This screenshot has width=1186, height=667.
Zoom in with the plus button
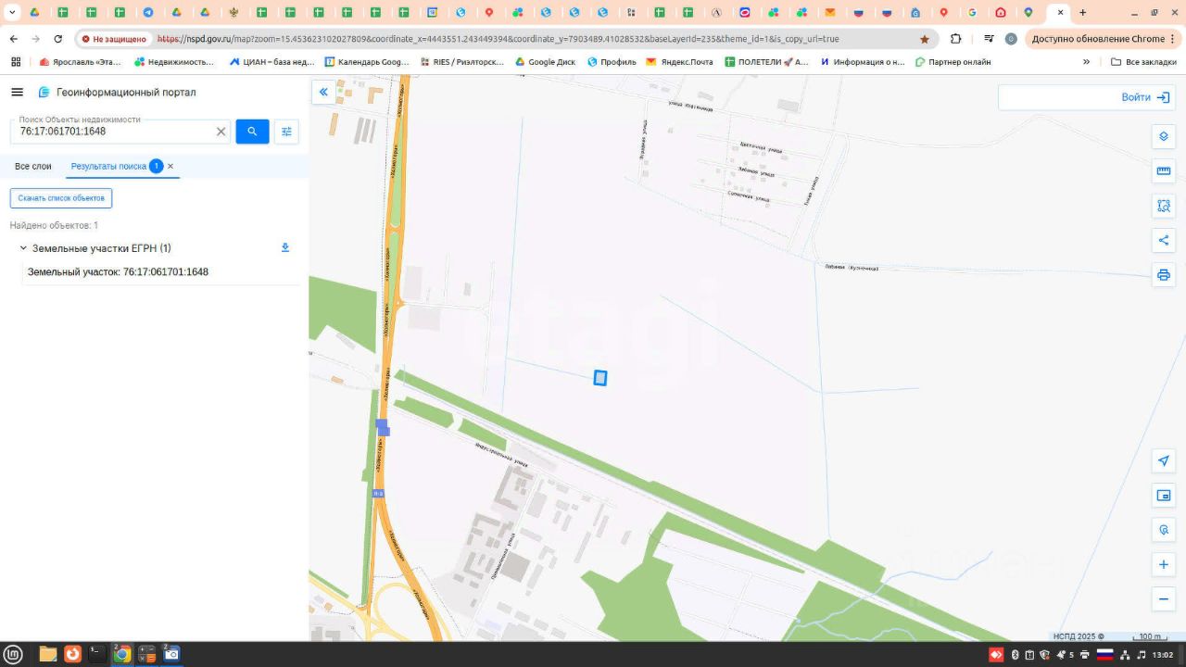1164,564
